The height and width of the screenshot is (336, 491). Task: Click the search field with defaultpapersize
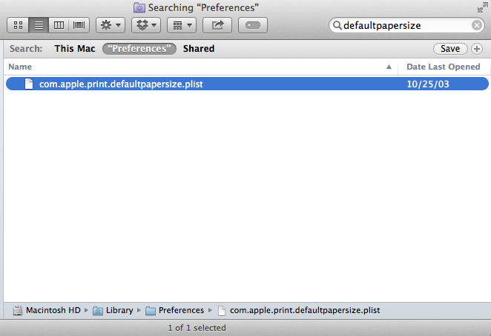tap(406, 25)
